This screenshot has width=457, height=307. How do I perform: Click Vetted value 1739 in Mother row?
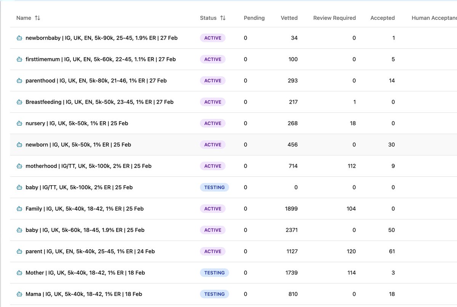click(291, 273)
